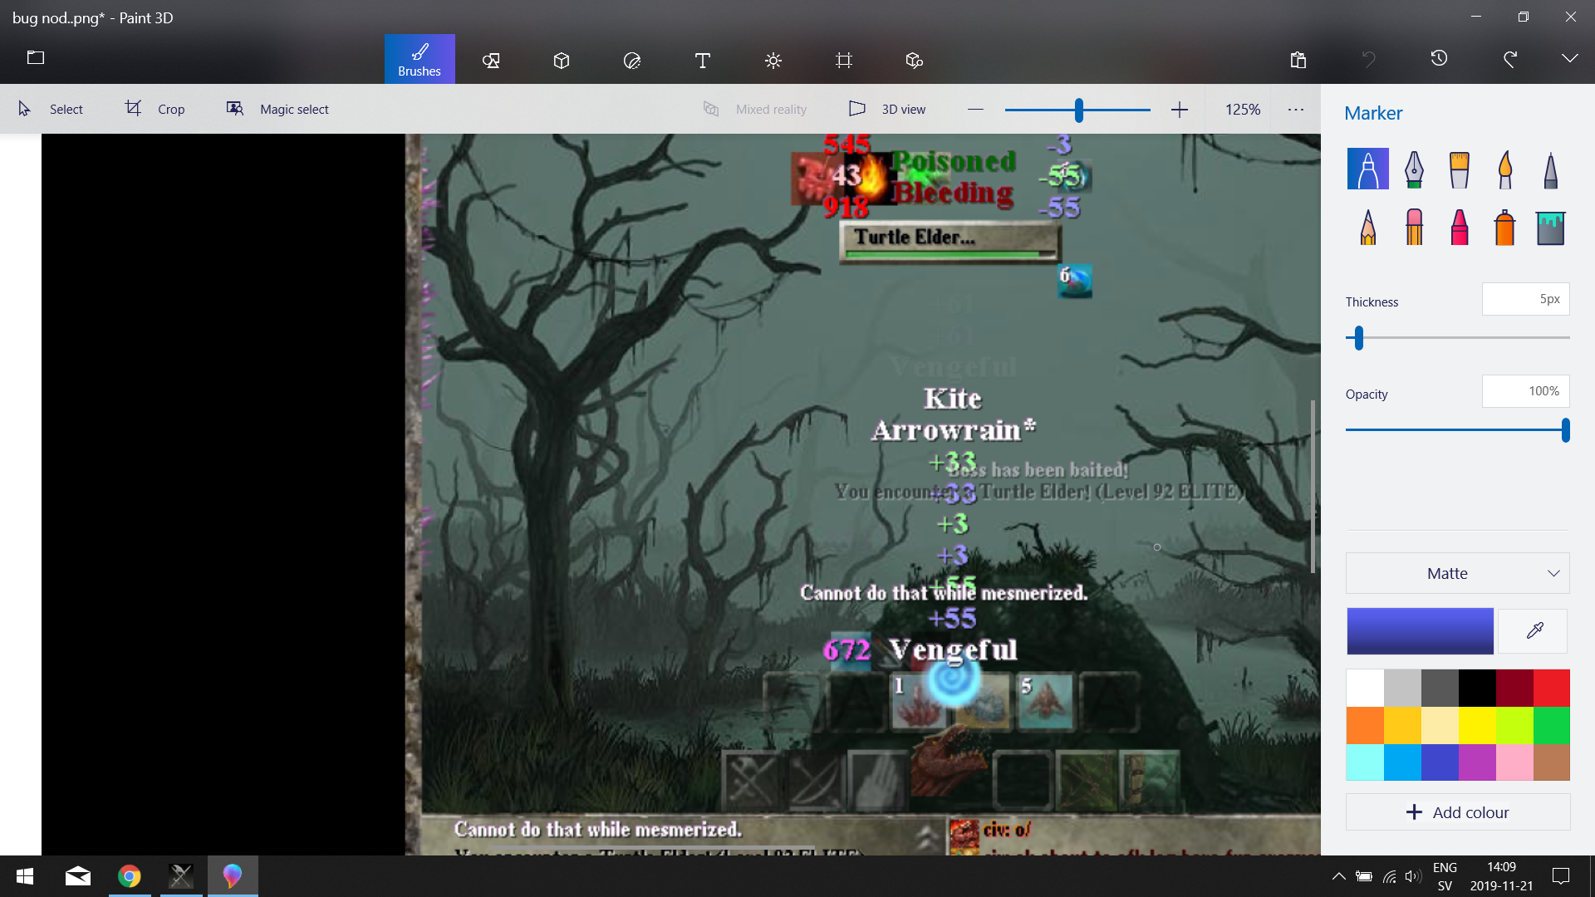Viewport: 1595px width, 897px height.
Task: Select the Watercolour brush
Action: [x=1505, y=169]
